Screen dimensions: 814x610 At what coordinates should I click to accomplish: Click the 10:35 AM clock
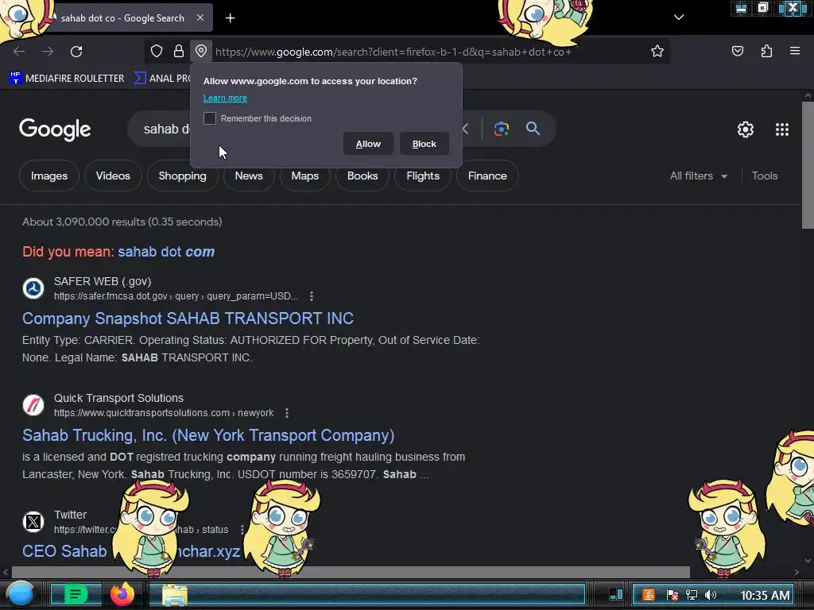pyautogui.click(x=765, y=596)
